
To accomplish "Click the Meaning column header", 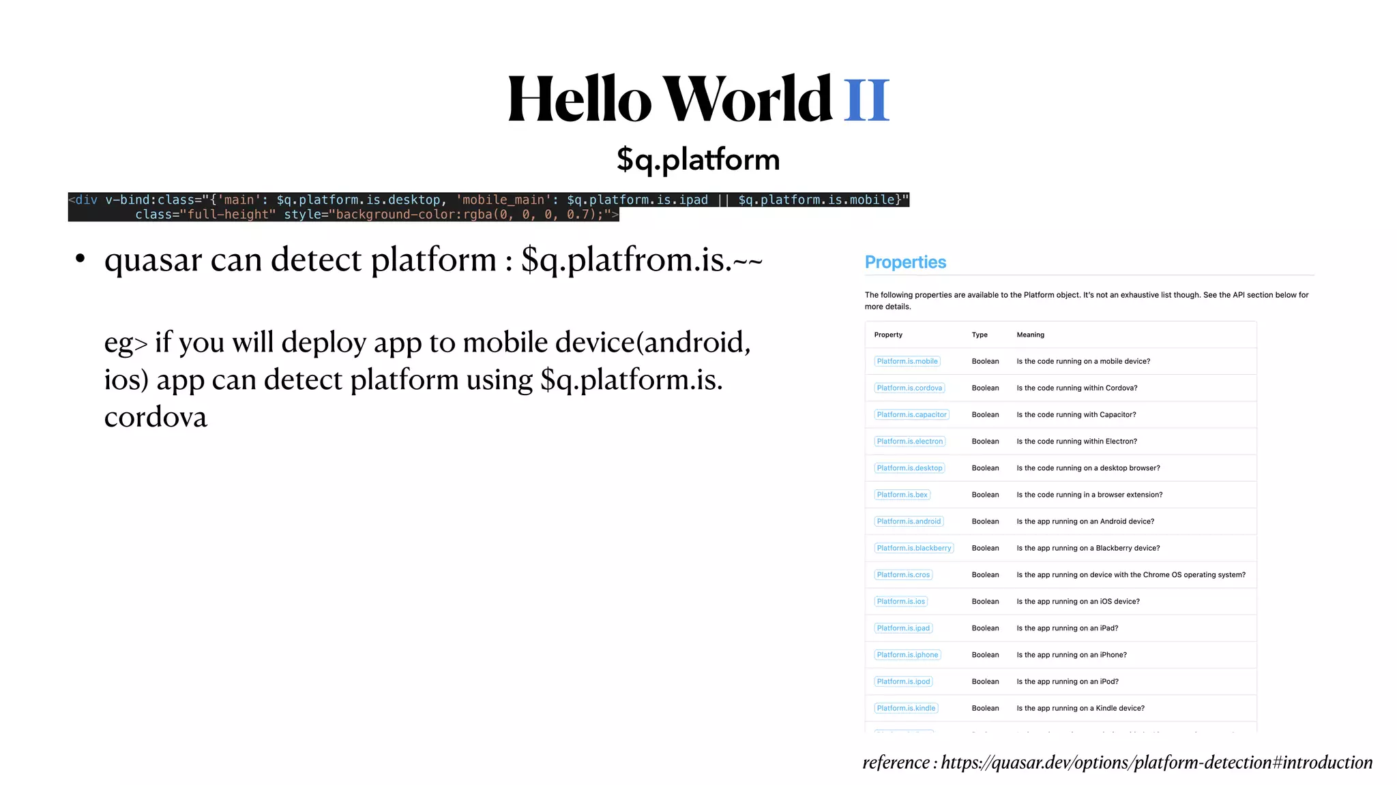I will 1030,335.
